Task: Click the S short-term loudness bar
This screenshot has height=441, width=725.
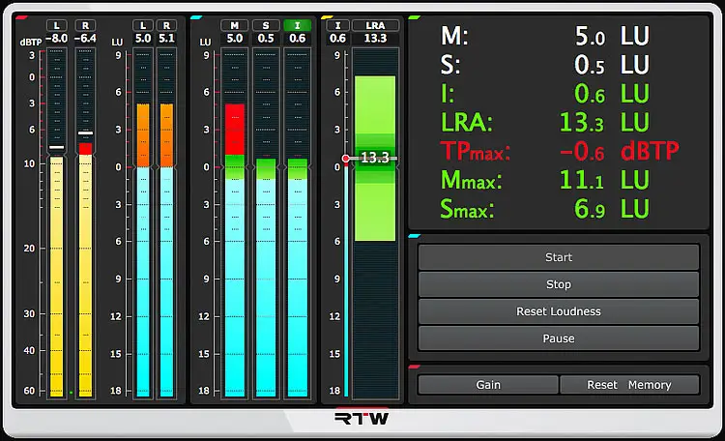Action: [x=266, y=278]
